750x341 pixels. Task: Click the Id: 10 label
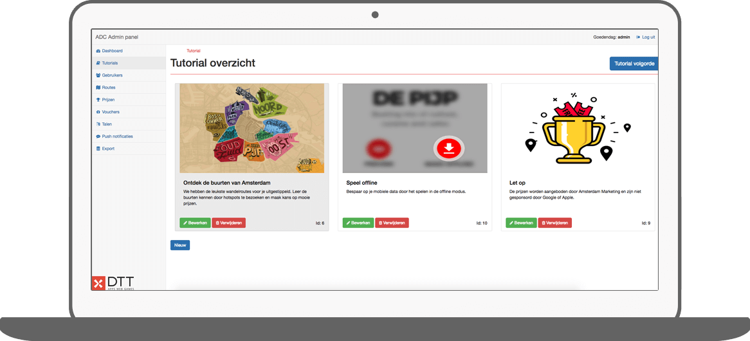[x=482, y=223]
